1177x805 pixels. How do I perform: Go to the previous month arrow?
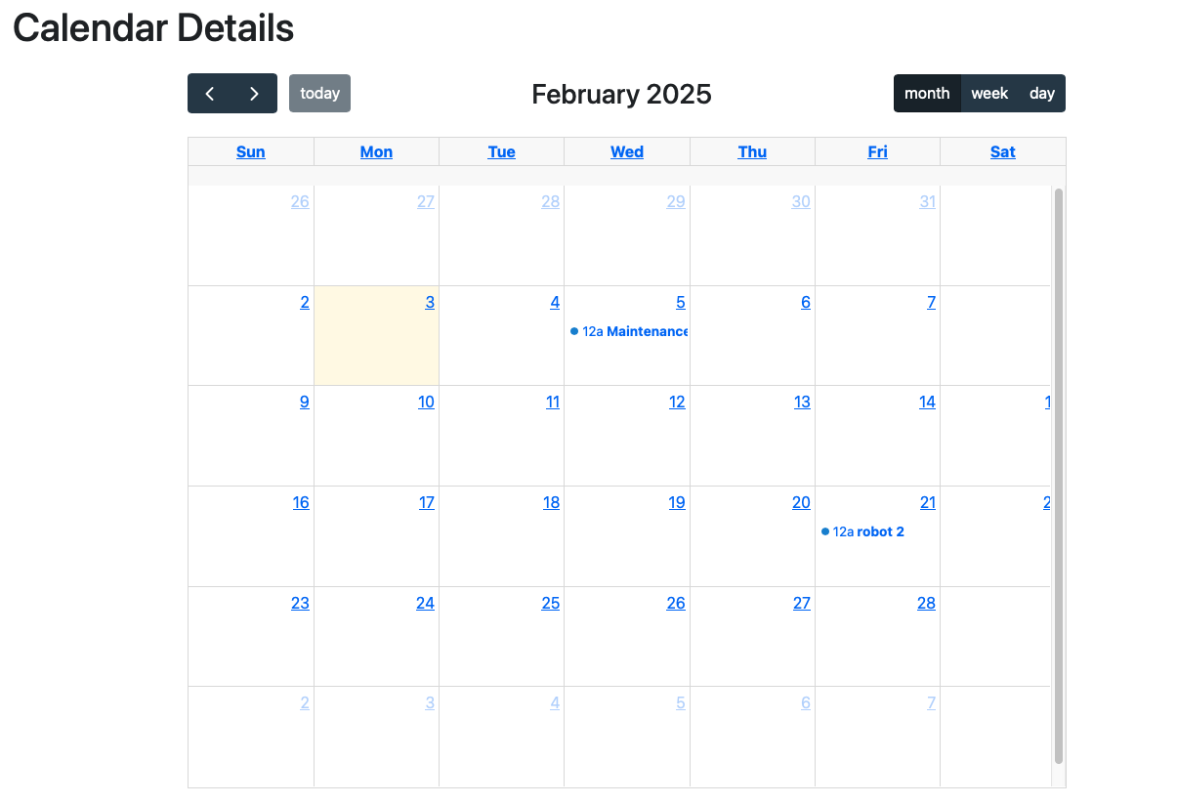(210, 94)
